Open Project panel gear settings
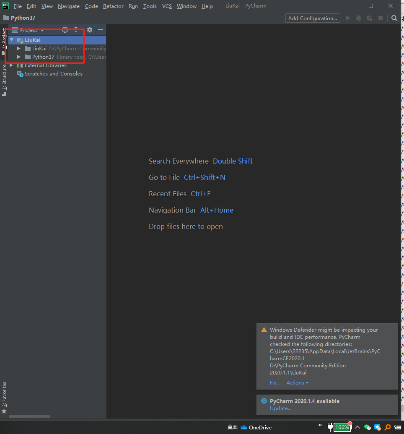Image resolution: width=404 pixels, height=434 pixels. (x=90, y=30)
